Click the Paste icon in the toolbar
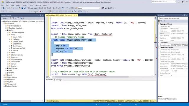189x106 pixels. (59, 8)
